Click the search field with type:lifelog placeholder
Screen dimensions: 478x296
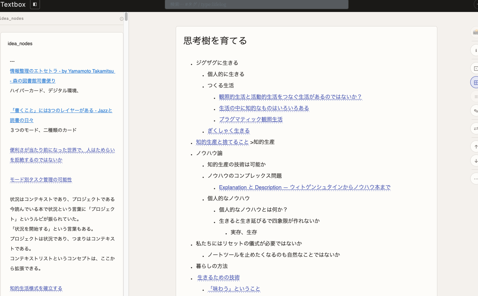(256, 4)
